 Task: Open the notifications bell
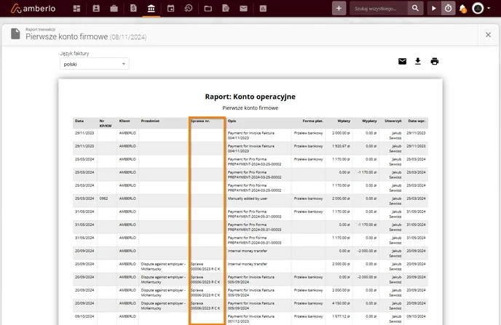(x=462, y=9)
